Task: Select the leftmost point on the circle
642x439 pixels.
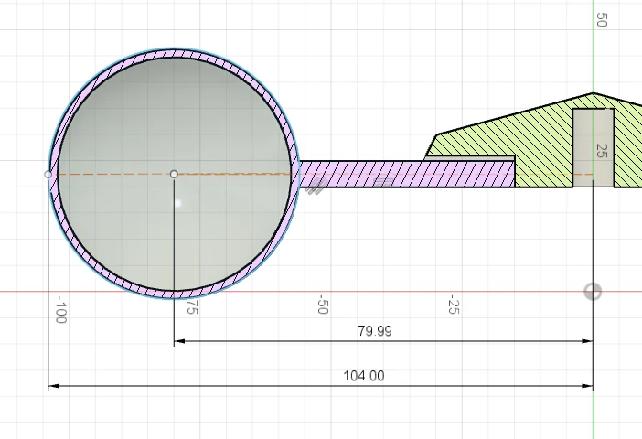Action: click(48, 174)
